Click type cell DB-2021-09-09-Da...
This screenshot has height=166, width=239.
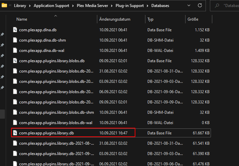pos(165,102)
